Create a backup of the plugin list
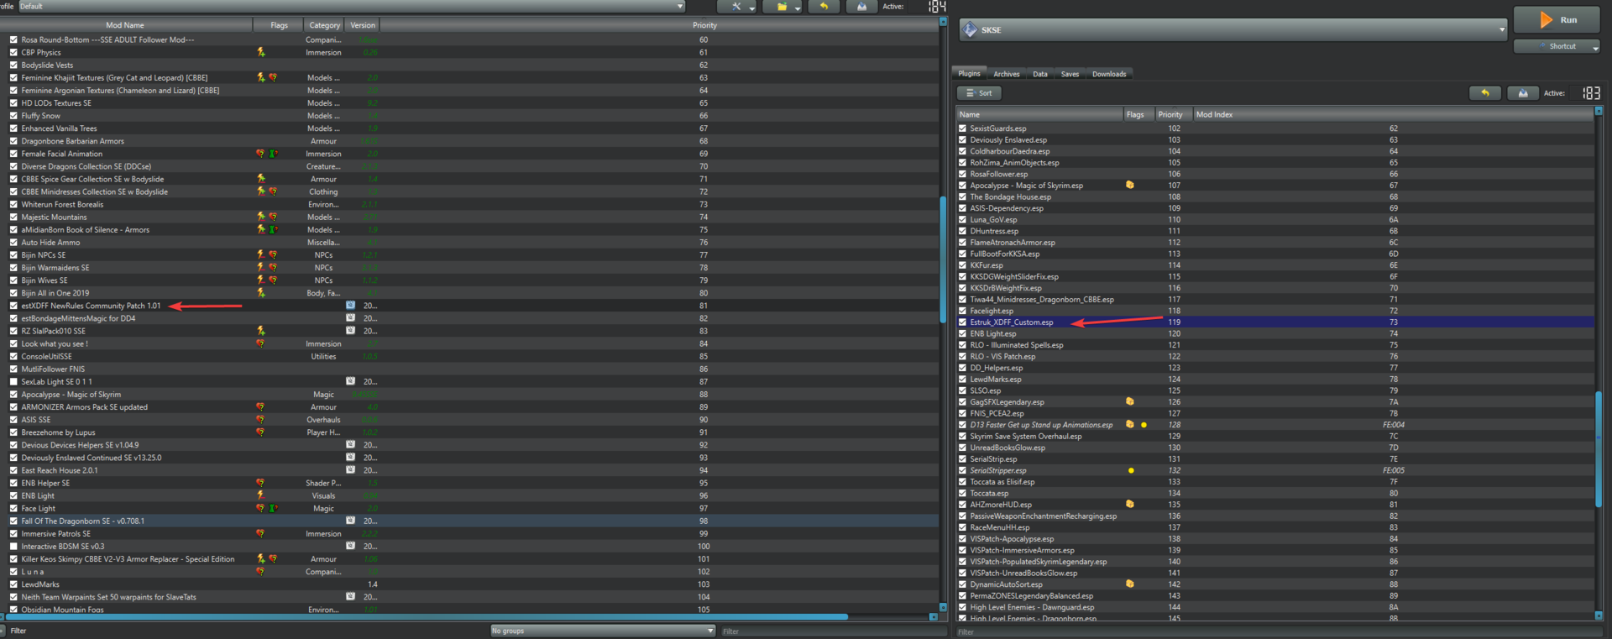Viewport: 1612px width, 639px height. point(1522,93)
